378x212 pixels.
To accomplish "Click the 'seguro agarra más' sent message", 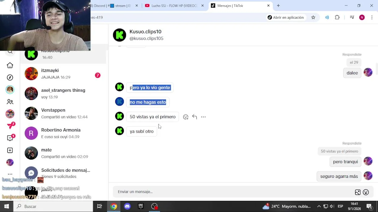I will click(x=339, y=176).
